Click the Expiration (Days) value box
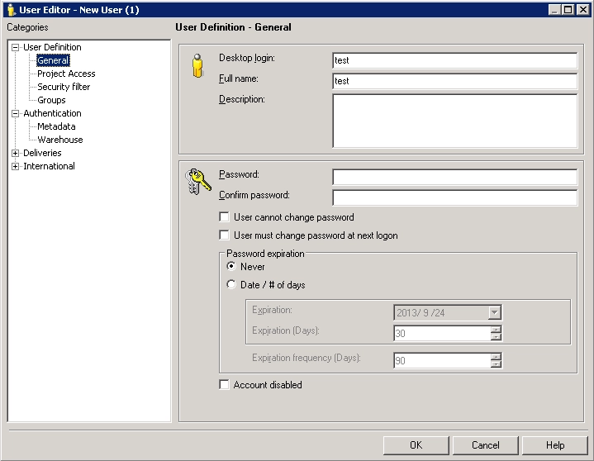594x461 pixels. 442,333
